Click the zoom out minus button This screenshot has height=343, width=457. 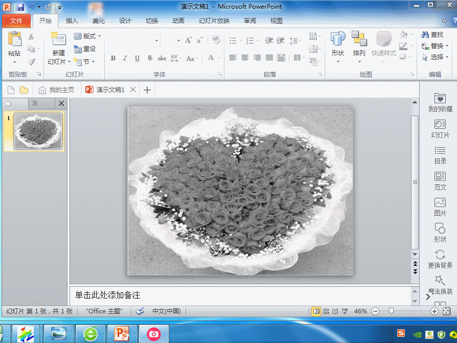375,311
